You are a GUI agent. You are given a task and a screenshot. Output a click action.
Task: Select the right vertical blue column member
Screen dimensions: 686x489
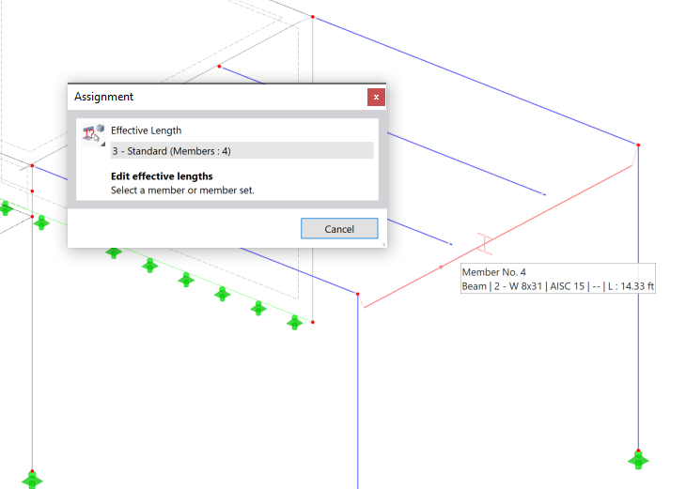point(638,298)
